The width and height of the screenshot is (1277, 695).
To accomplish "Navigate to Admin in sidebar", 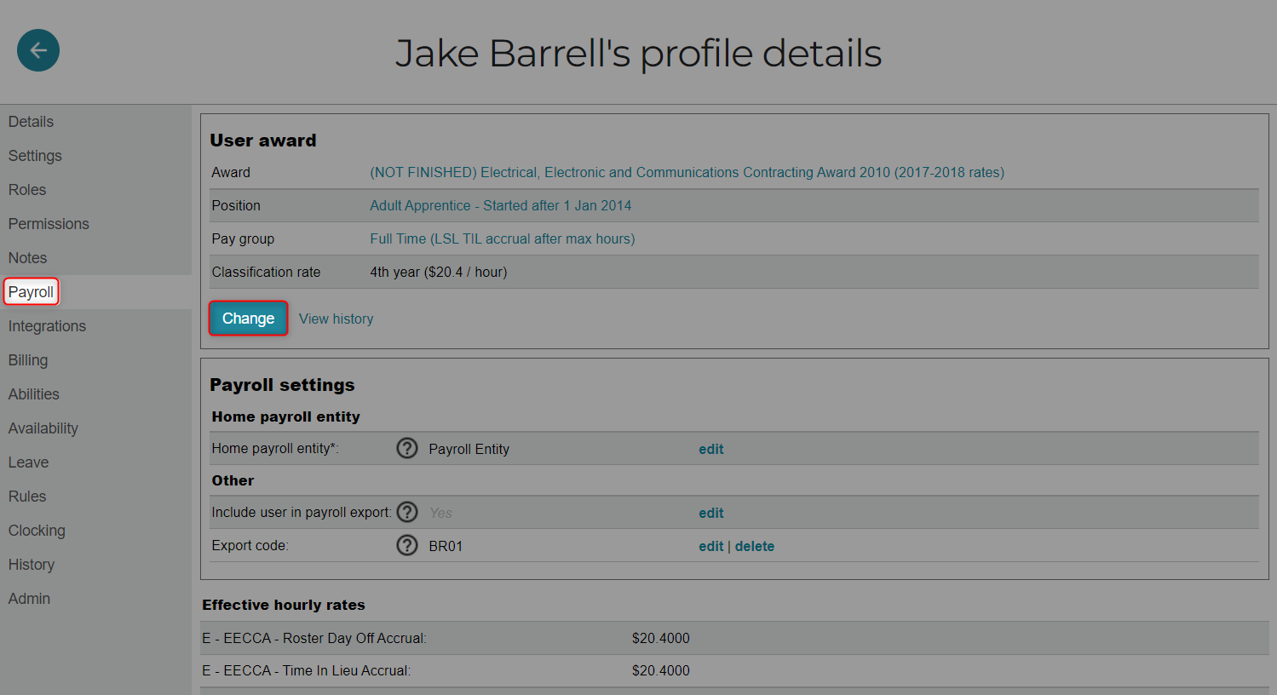I will [30, 599].
